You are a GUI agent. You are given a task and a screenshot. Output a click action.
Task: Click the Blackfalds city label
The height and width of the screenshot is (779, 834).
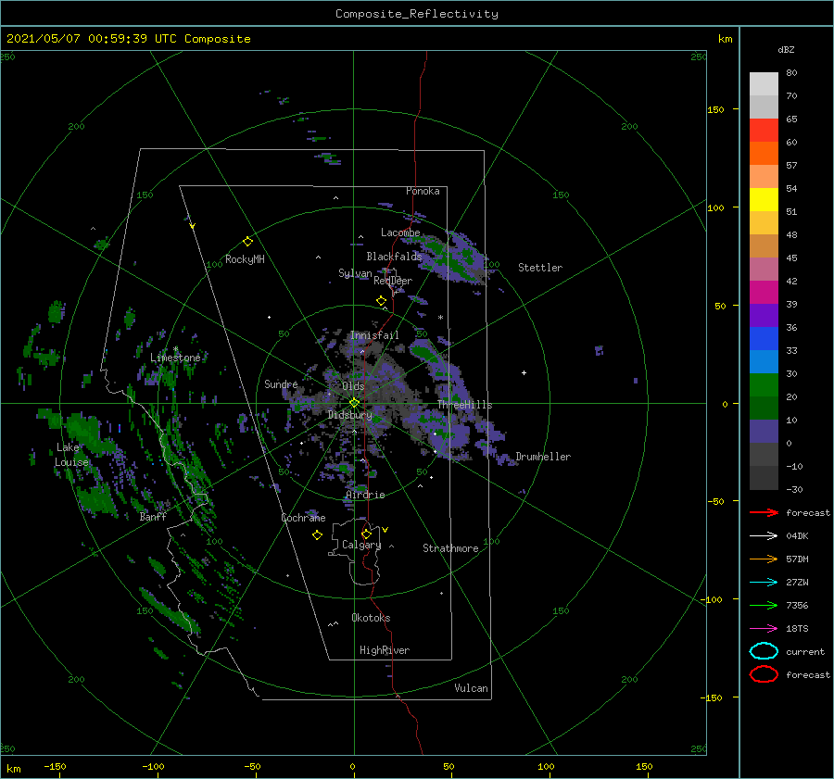coord(394,257)
